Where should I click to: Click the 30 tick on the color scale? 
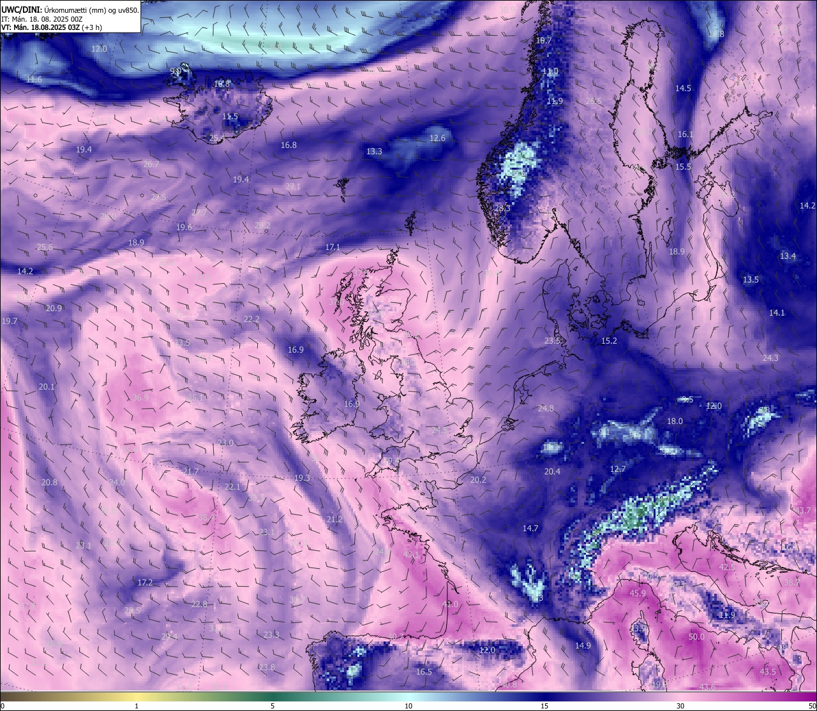[x=680, y=706]
